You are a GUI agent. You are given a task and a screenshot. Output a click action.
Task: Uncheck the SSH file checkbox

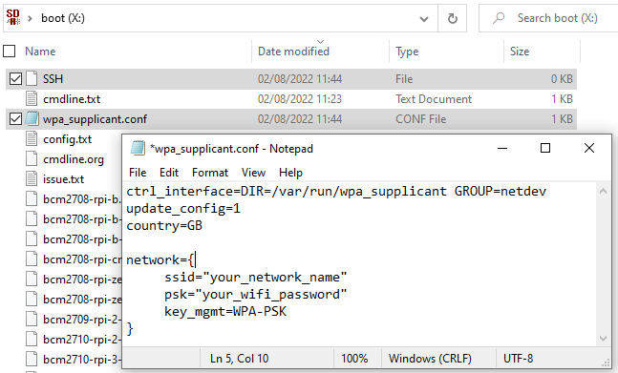[x=15, y=78]
